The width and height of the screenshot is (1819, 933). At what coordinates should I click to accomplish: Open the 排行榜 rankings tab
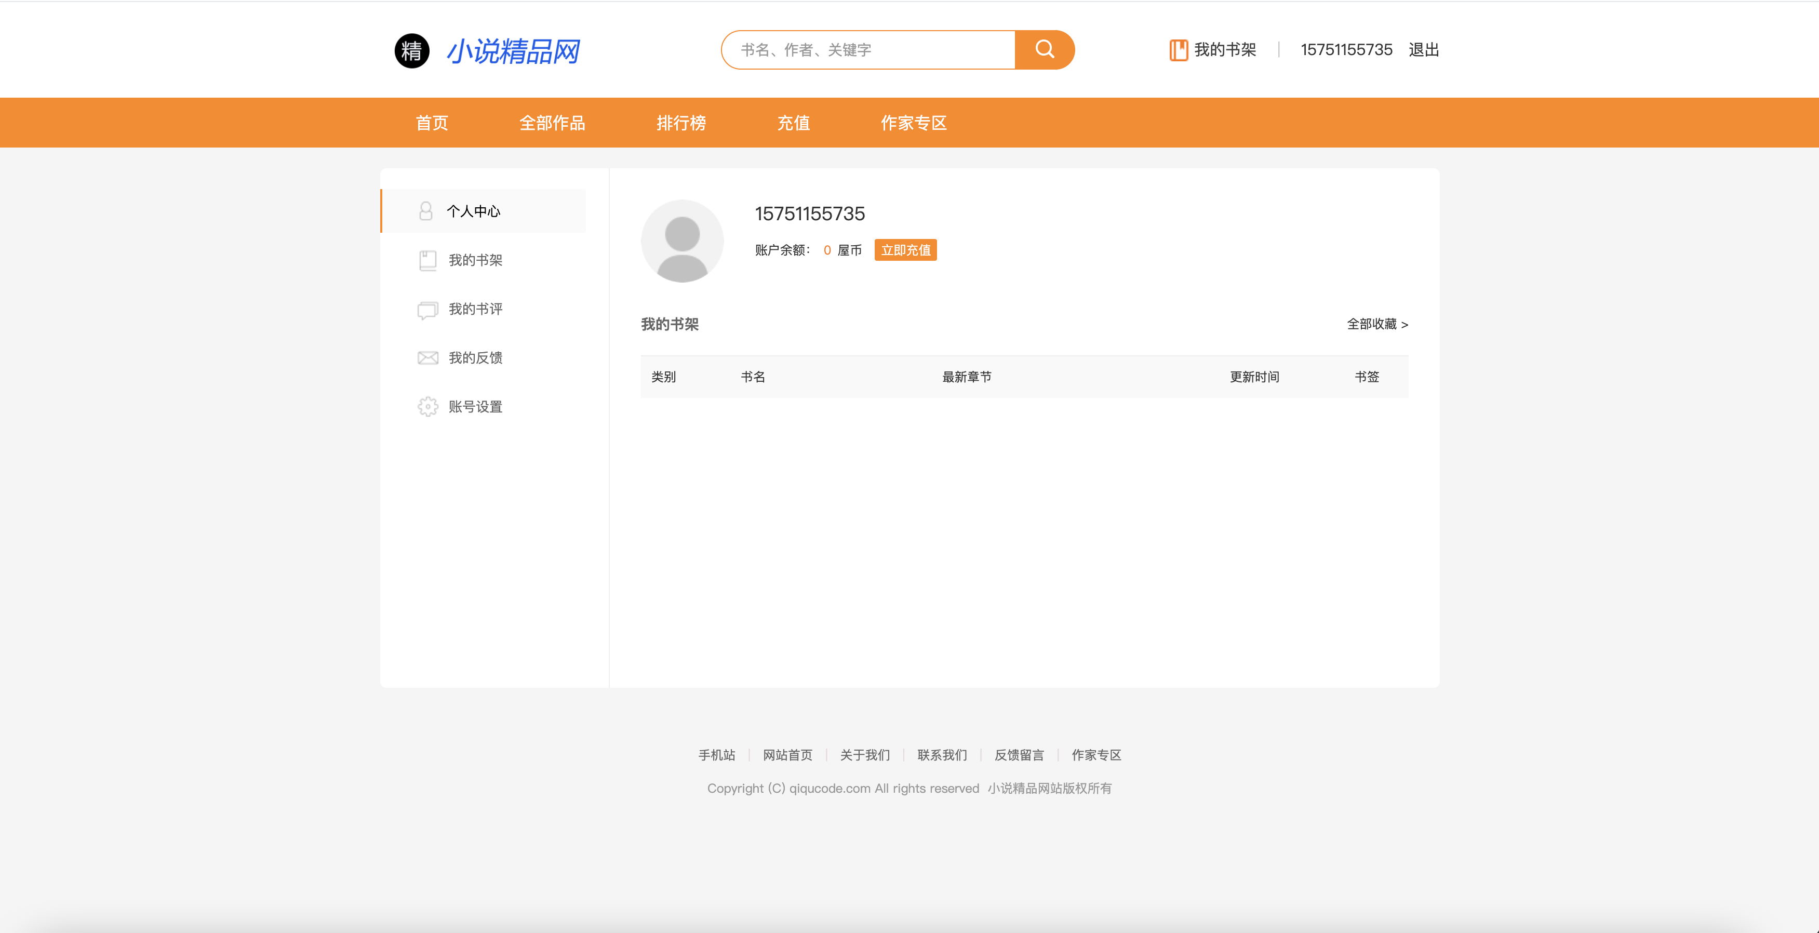pyautogui.click(x=681, y=123)
